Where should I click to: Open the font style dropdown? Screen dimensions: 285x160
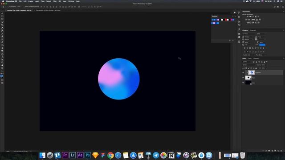261,34
